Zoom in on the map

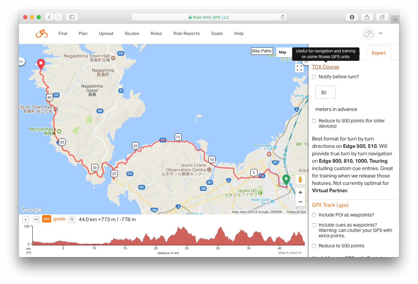[x=300, y=193]
